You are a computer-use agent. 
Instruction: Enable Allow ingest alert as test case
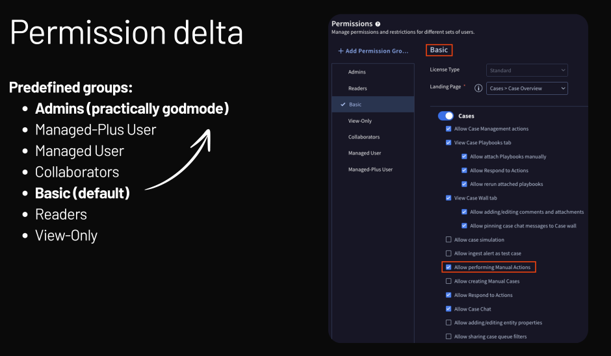pos(448,253)
